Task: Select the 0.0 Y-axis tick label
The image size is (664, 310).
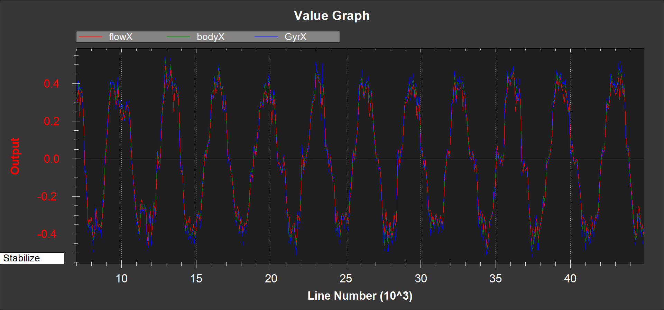Action: [x=52, y=159]
